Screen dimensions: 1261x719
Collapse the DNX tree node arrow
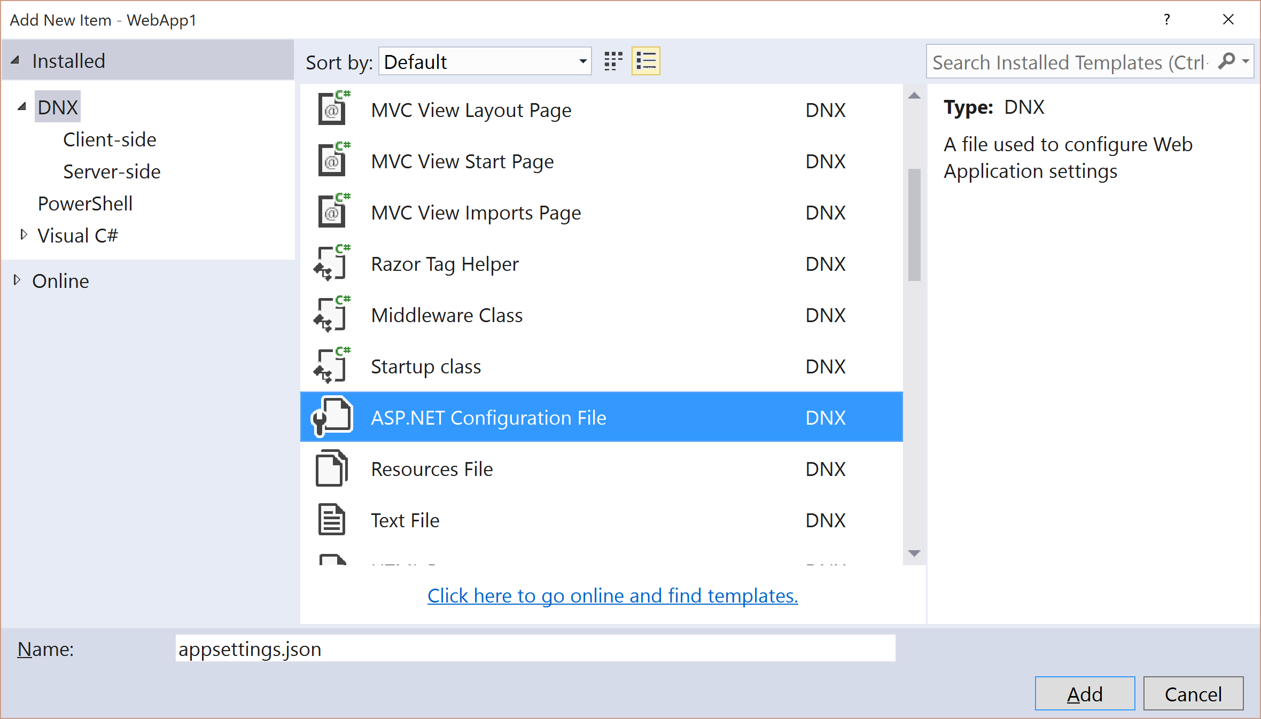(x=22, y=107)
